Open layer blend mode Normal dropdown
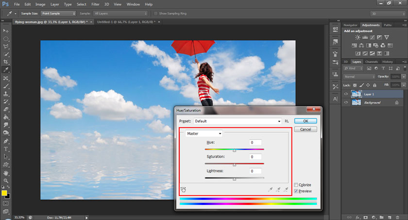The image size is (408, 220). pyautogui.click(x=359, y=77)
